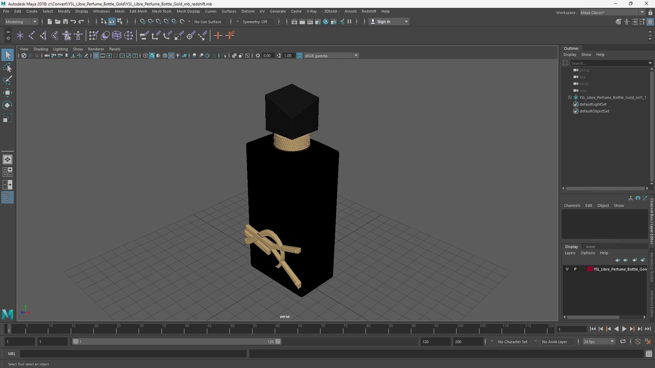Enable use all lights viewport icon
This screenshot has width=655, height=368.
coord(178,56)
